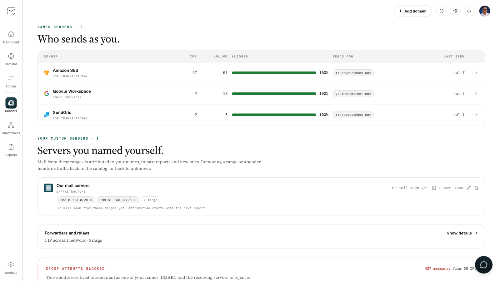The width and height of the screenshot is (500, 281).
Task: Click the image icon beside Remove Icon
Action: tap(434, 188)
